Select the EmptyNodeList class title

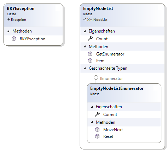tap(98, 8)
